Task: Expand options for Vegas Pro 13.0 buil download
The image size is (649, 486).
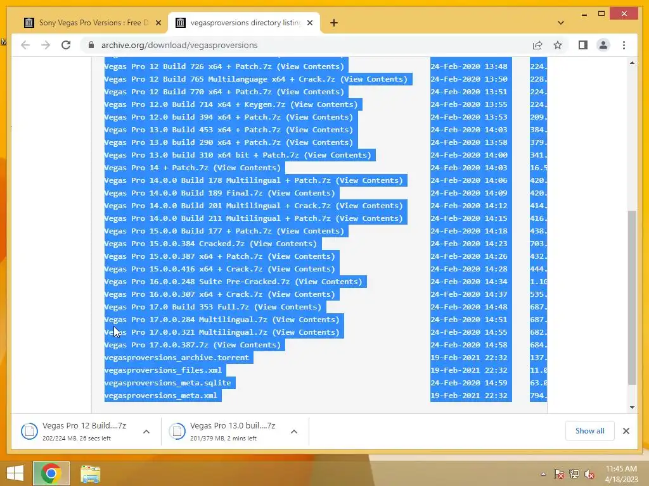Action: click(294, 432)
